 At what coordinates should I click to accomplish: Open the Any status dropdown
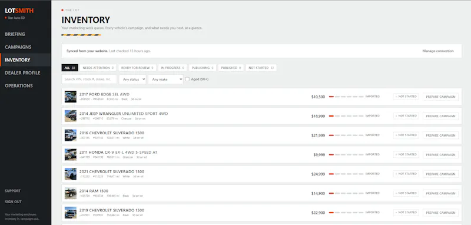click(132, 80)
